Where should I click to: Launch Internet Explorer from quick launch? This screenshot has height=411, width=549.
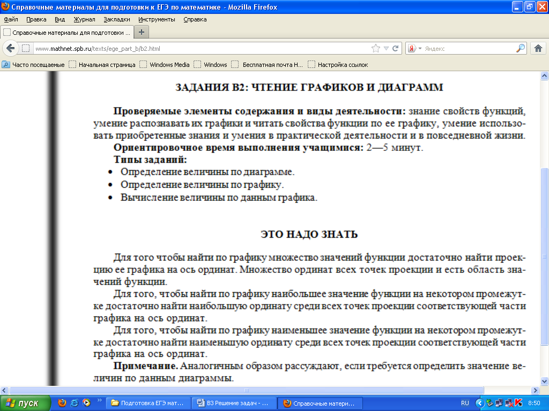[74, 402]
